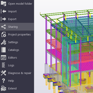
Task: Select the Export menu label
Action: pyautogui.click(x=12, y=19)
